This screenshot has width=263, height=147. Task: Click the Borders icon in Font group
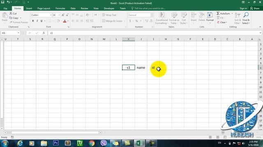pyautogui.click(x=50, y=21)
